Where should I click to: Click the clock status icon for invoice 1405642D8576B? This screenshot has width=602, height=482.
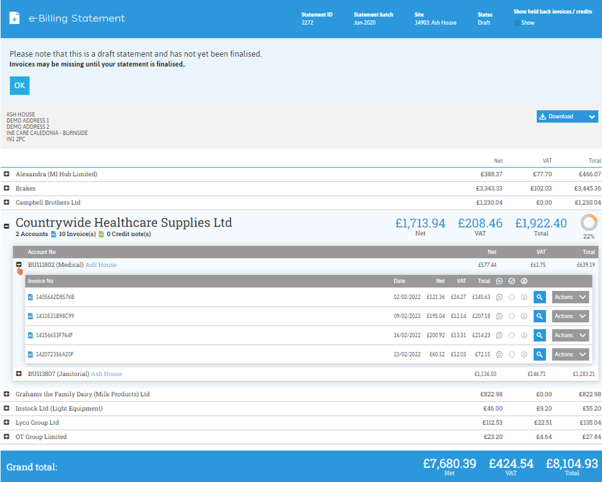[524, 297]
